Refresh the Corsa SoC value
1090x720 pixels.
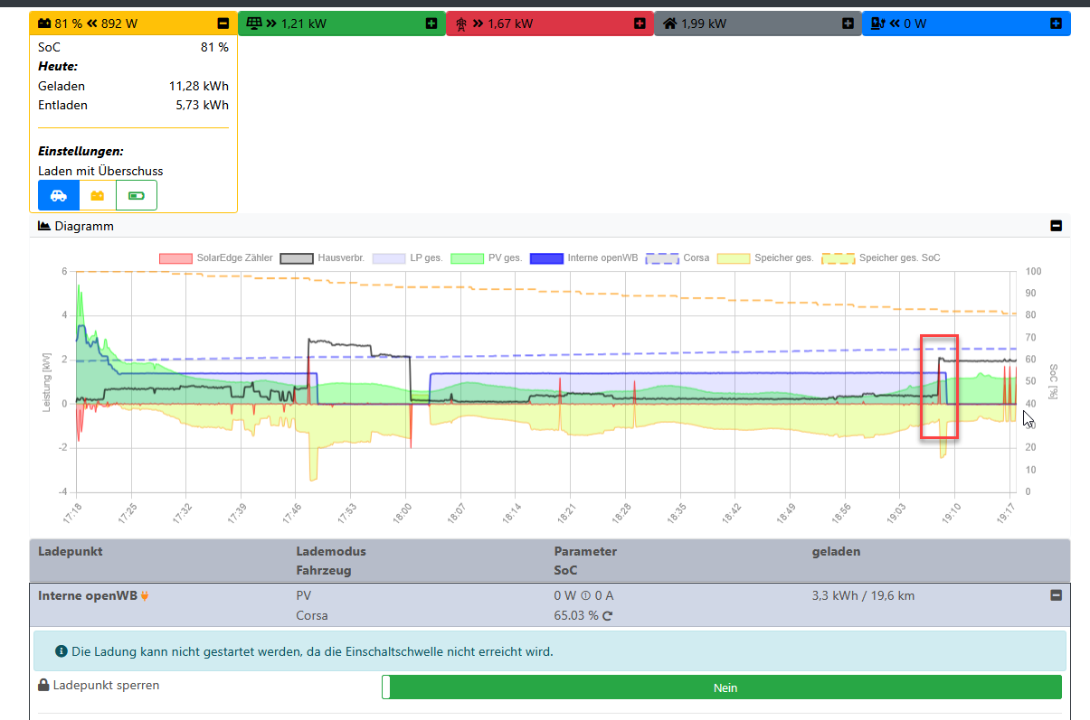tap(608, 616)
